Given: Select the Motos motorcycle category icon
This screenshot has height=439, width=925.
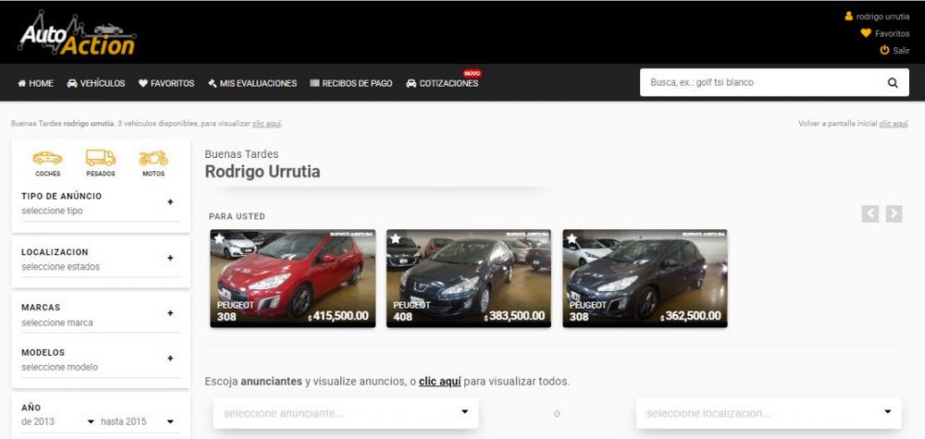Looking at the screenshot, I should pyautogui.click(x=154, y=159).
